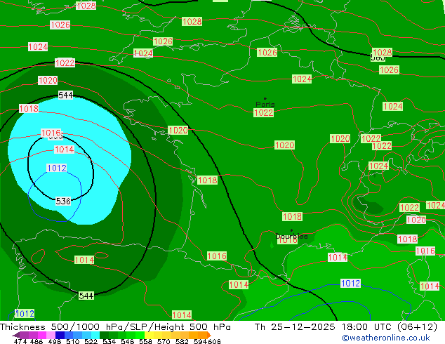Click the orange arrow end of the legend
Image resolution: width=445 pixels, height=344 pixels.
(x=209, y=335)
